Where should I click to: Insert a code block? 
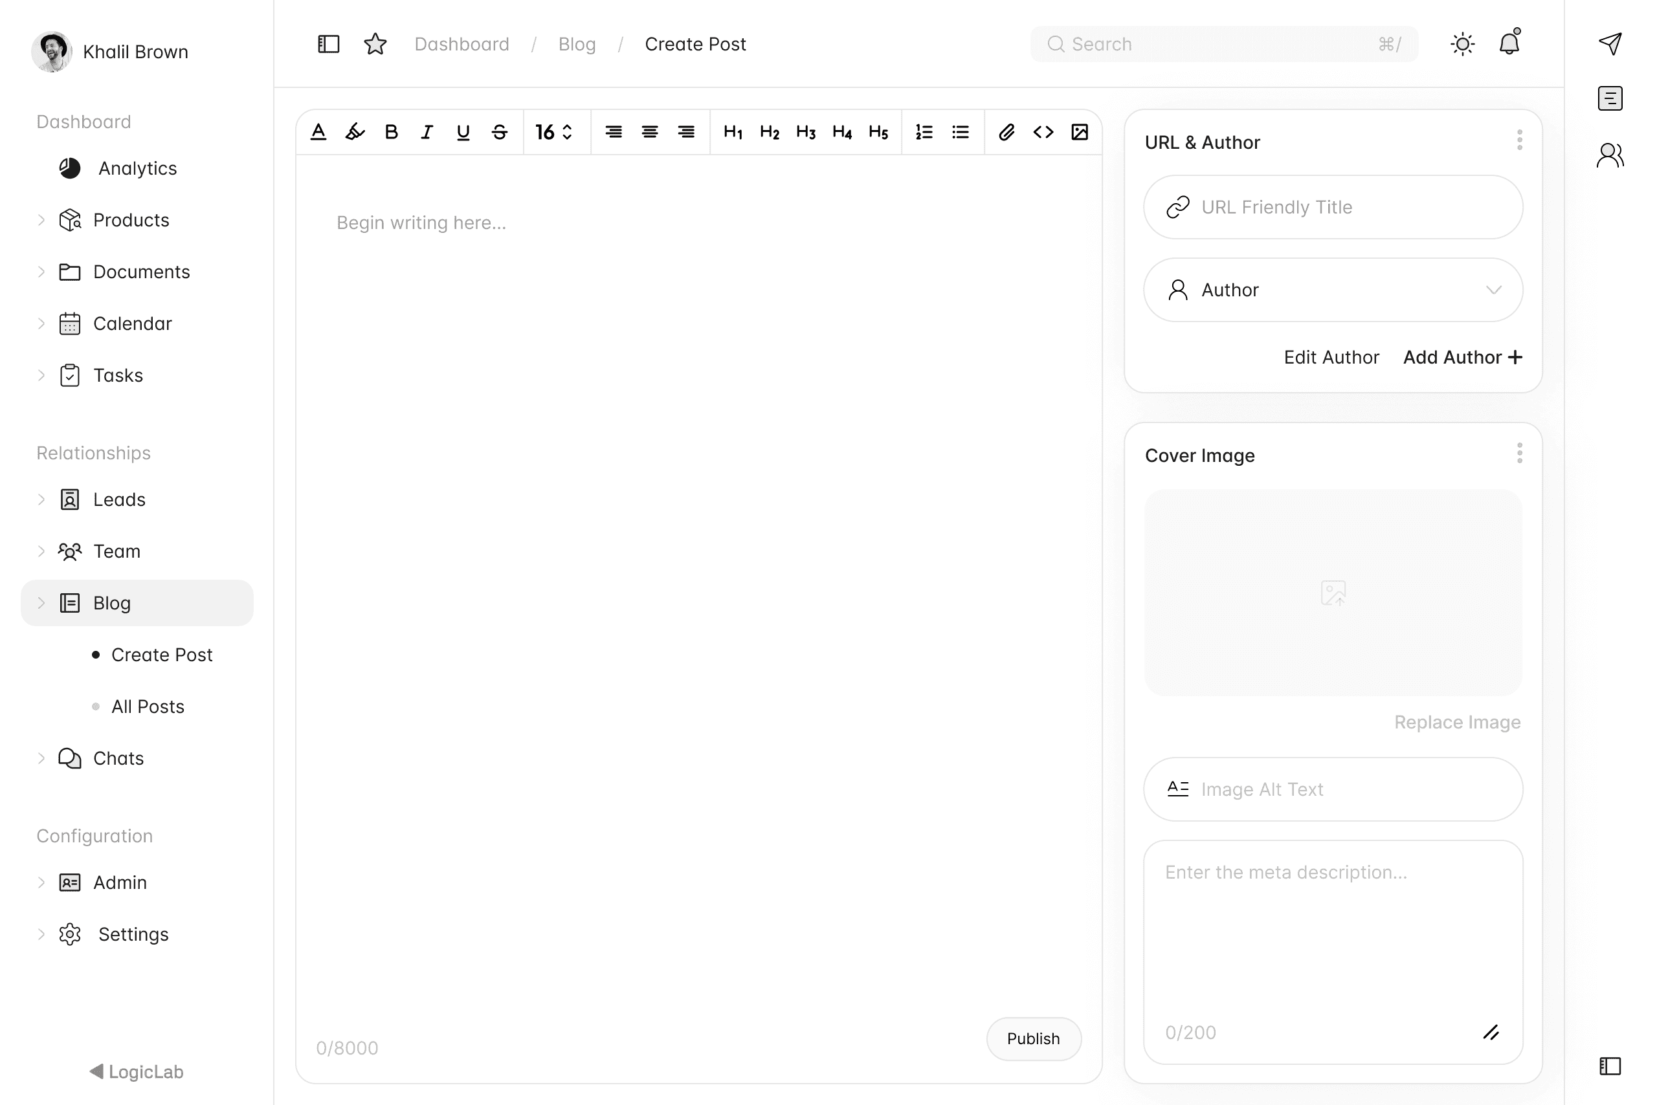point(1043,132)
